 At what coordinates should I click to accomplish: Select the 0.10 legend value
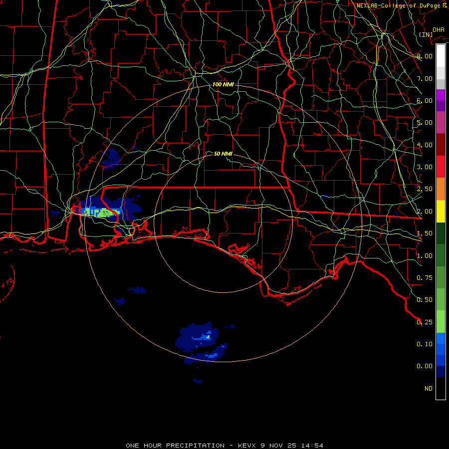(x=425, y=344)
